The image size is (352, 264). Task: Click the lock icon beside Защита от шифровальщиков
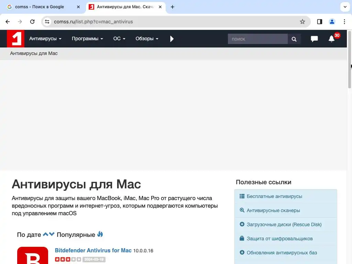[242, 238]
